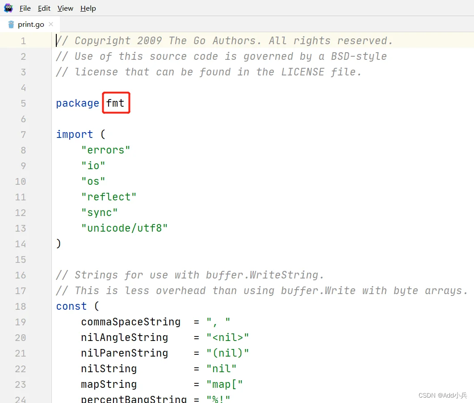The height and width of the screenshot is (403, 474).
Task: Click the closing parenthesis on line 14
Action: (59, 244)
